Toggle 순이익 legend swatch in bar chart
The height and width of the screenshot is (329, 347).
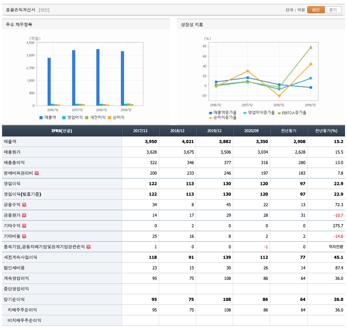(x=109, y=117)
